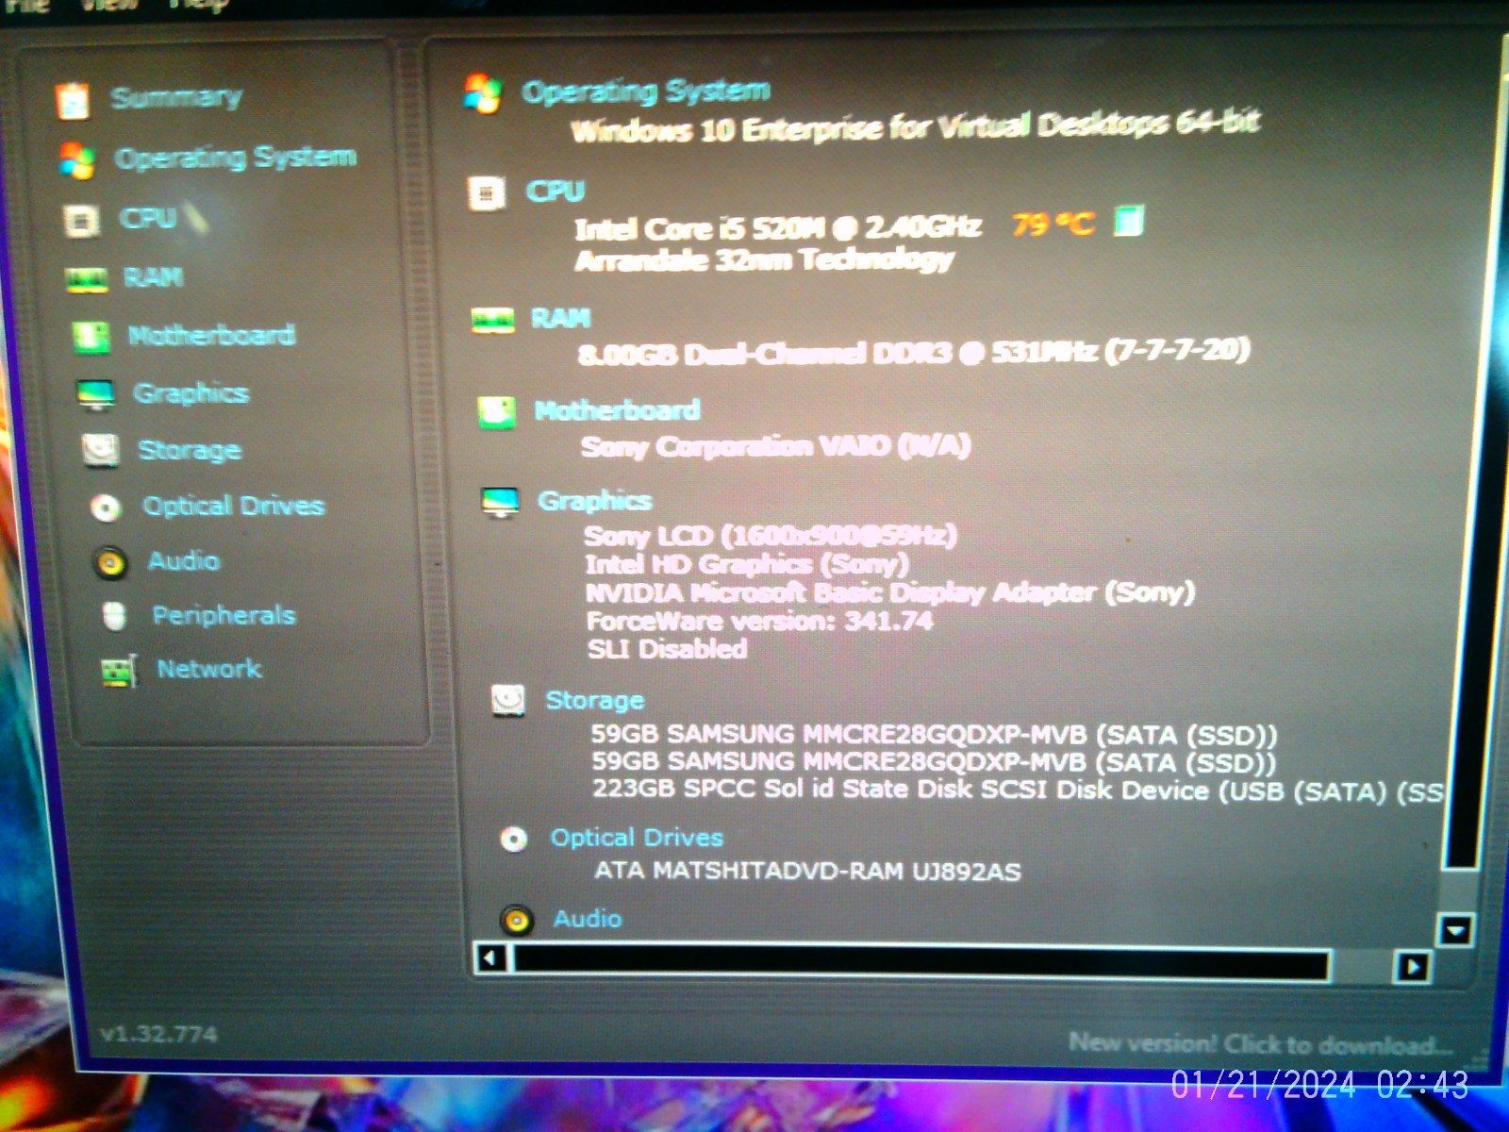Click the horizontal scrollbar right arrow
The width and height of the screenshot is (1509, 1132).
(x=1412, y=967)
